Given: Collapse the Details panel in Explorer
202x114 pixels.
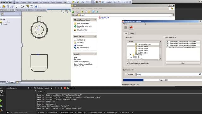Looking at the screenshot, I should 95,54.
